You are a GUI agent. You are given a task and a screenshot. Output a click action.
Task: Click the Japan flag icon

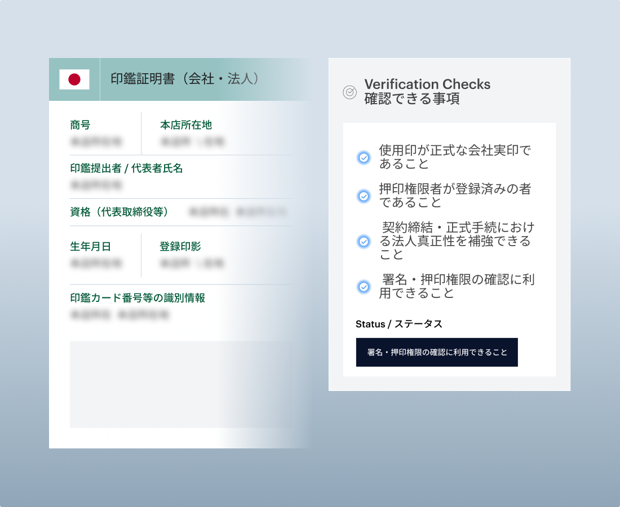coord(74,79)
